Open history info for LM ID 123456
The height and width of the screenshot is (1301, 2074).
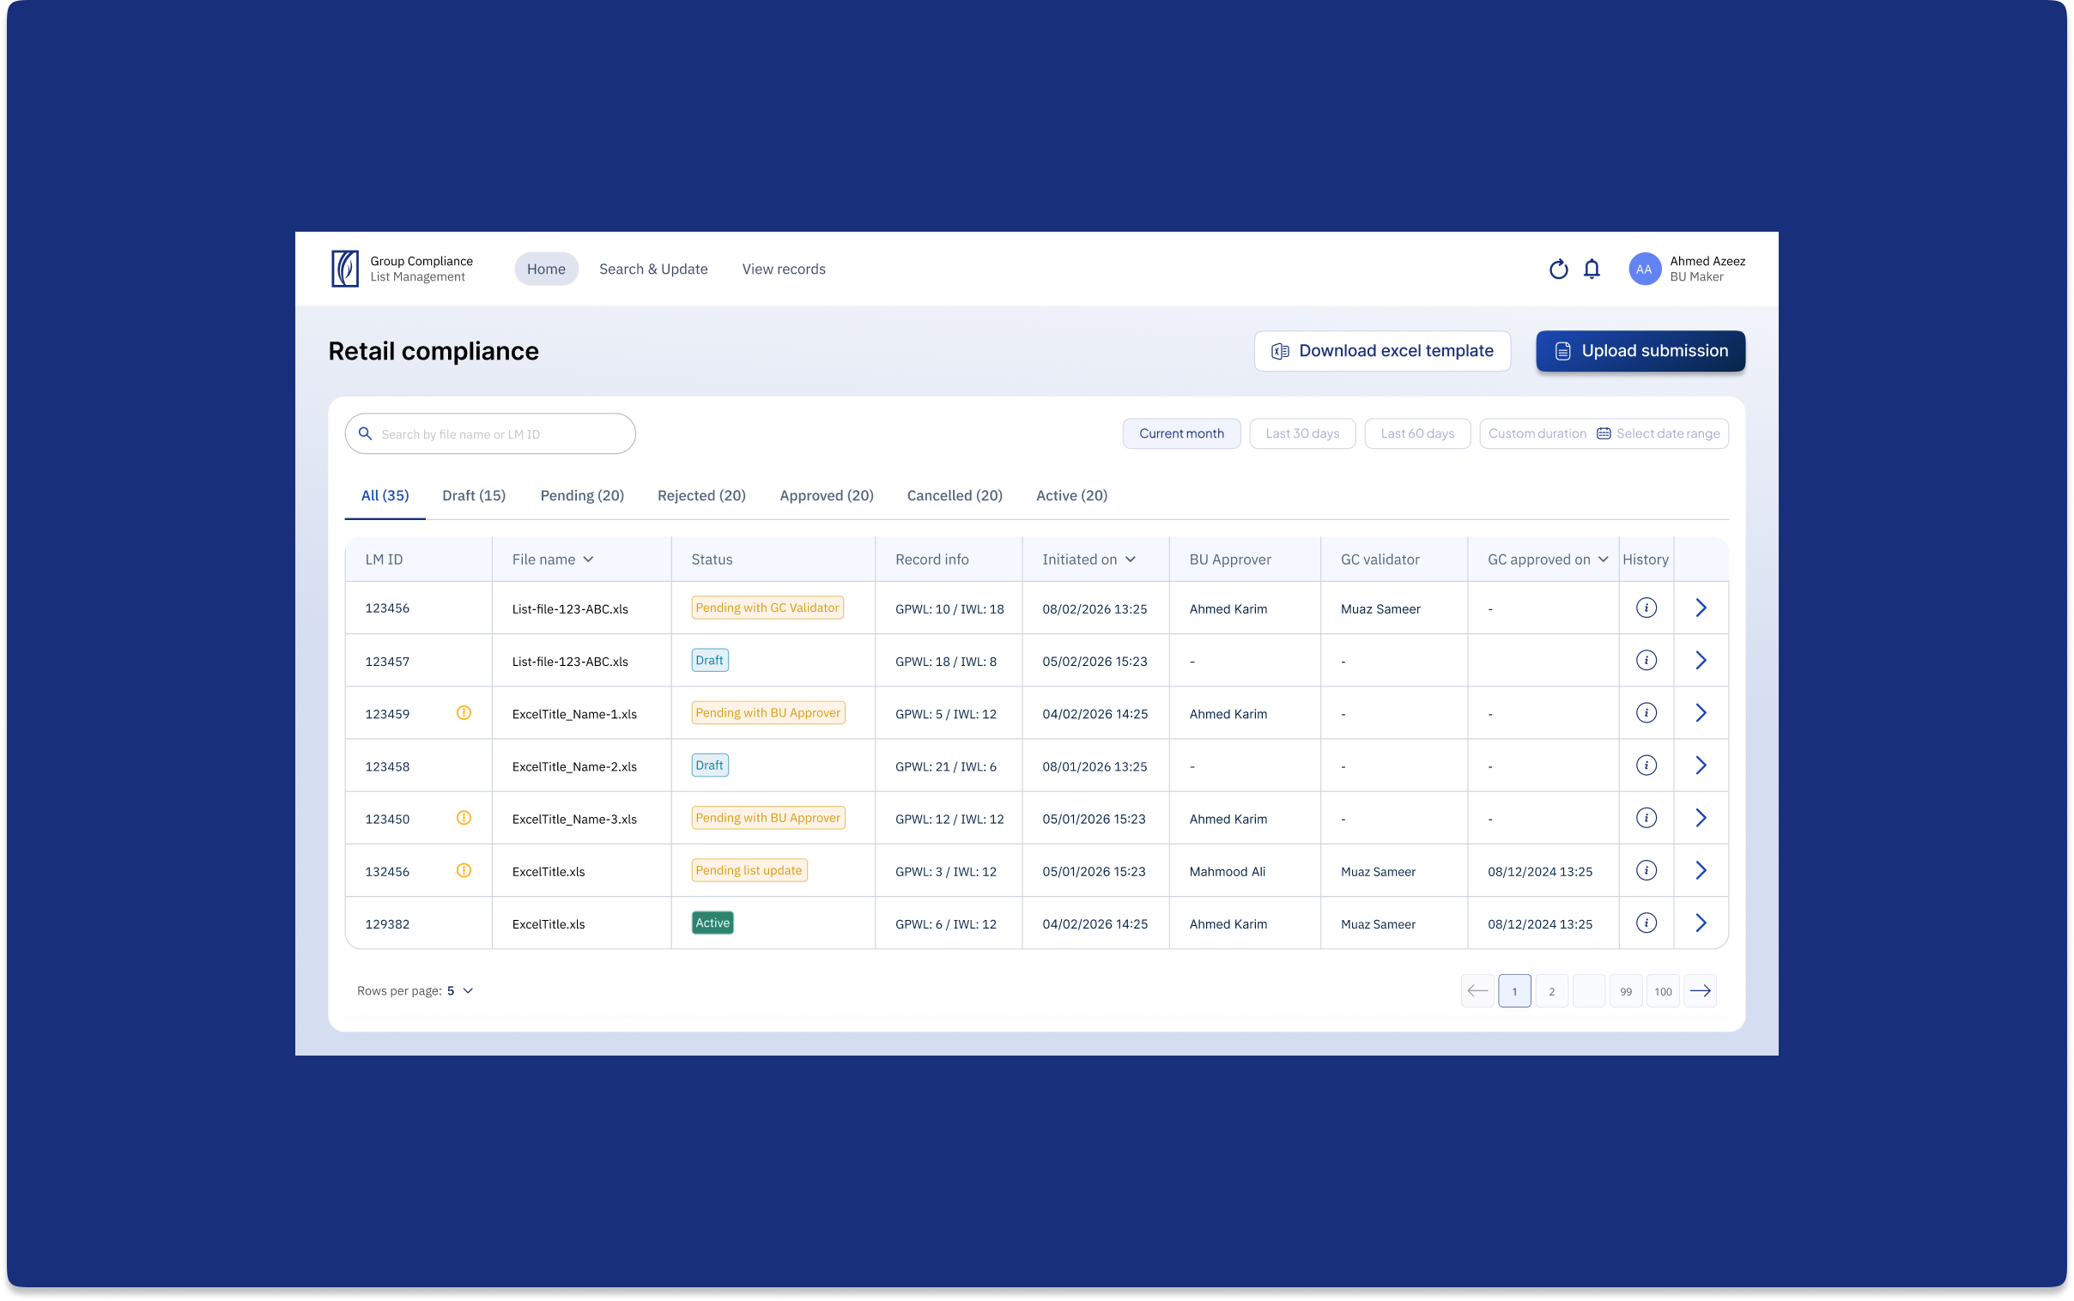click(1646, 608)
